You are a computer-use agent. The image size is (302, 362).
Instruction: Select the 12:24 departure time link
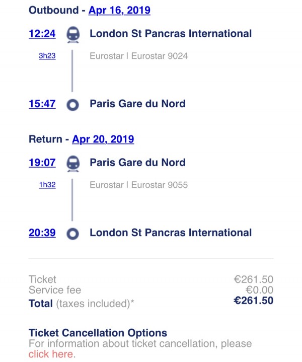pyautogui.click(x=42, y=34)
